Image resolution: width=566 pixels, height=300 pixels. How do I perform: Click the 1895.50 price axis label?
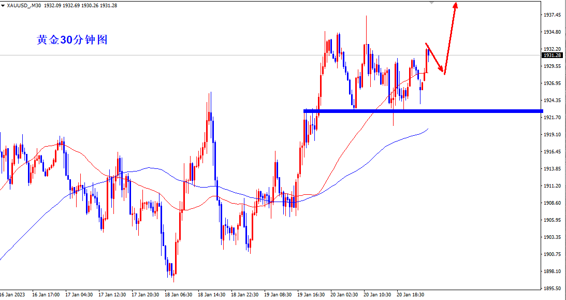[x=553, y=289]
